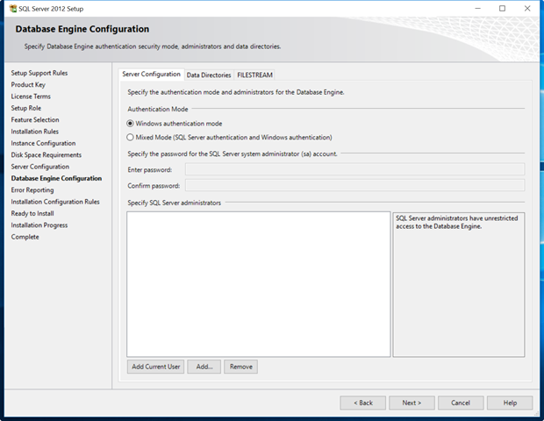Minimize the Setup window
Image resolution: width=544 pixels, height=421 pixels.
pos(477,8)
